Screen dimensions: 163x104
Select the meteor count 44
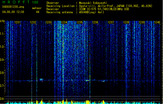pyautogui.click(x=38, y=12)
